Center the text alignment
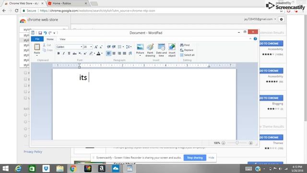Image resolution: width=307 pixels, height=173 pixels. click(x=114, y=53)
